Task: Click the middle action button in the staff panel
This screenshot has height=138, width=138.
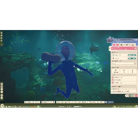Action: pyautogui.click(x=124, y=71)
